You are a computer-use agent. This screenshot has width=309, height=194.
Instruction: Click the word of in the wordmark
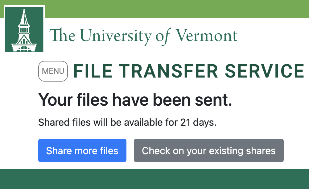(x=163, y=37)
